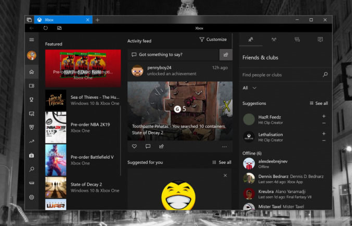
Task: Open Microsoft Store bag icon in sidebar
Action: tap(32, 155)
